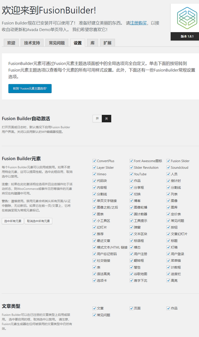This screenshot has height=337, width=199.
Task: Uncheck the 最近文章 element
Action: tap(94, 241)
